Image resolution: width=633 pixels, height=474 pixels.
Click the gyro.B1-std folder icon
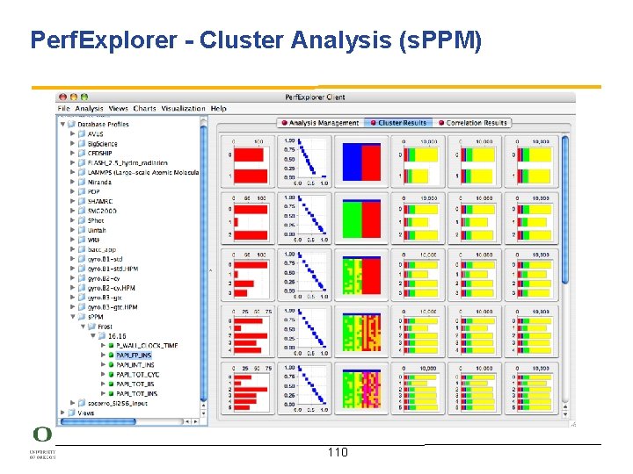pos(82,259)
